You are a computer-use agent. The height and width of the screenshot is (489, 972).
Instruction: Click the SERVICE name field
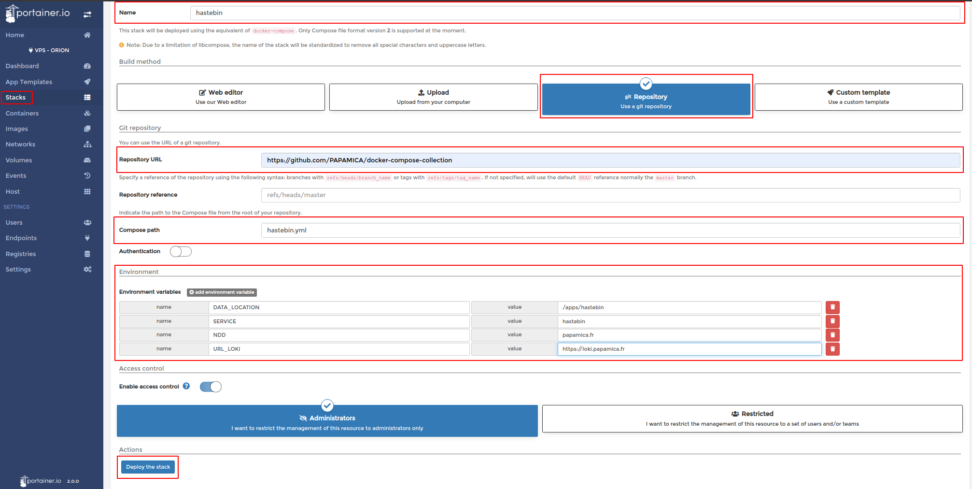pos(339,321)
